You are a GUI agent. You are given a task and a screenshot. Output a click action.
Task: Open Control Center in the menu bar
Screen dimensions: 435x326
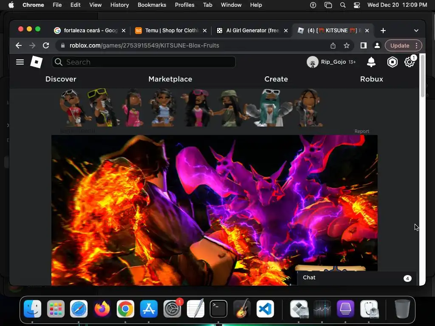[x=357, y=5]
